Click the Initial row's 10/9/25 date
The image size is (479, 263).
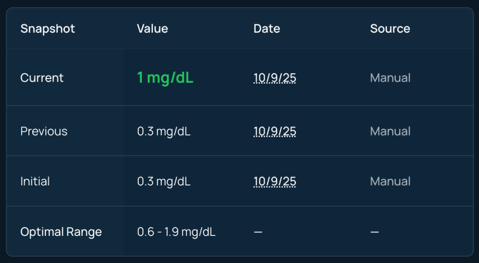pyautogui.click(x=275, y=181)
